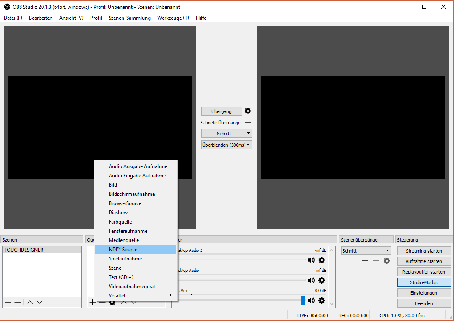Open Einstellungen
Image resolution: width=454 pixels, height=321 pixels.
(x=424, y=293)
